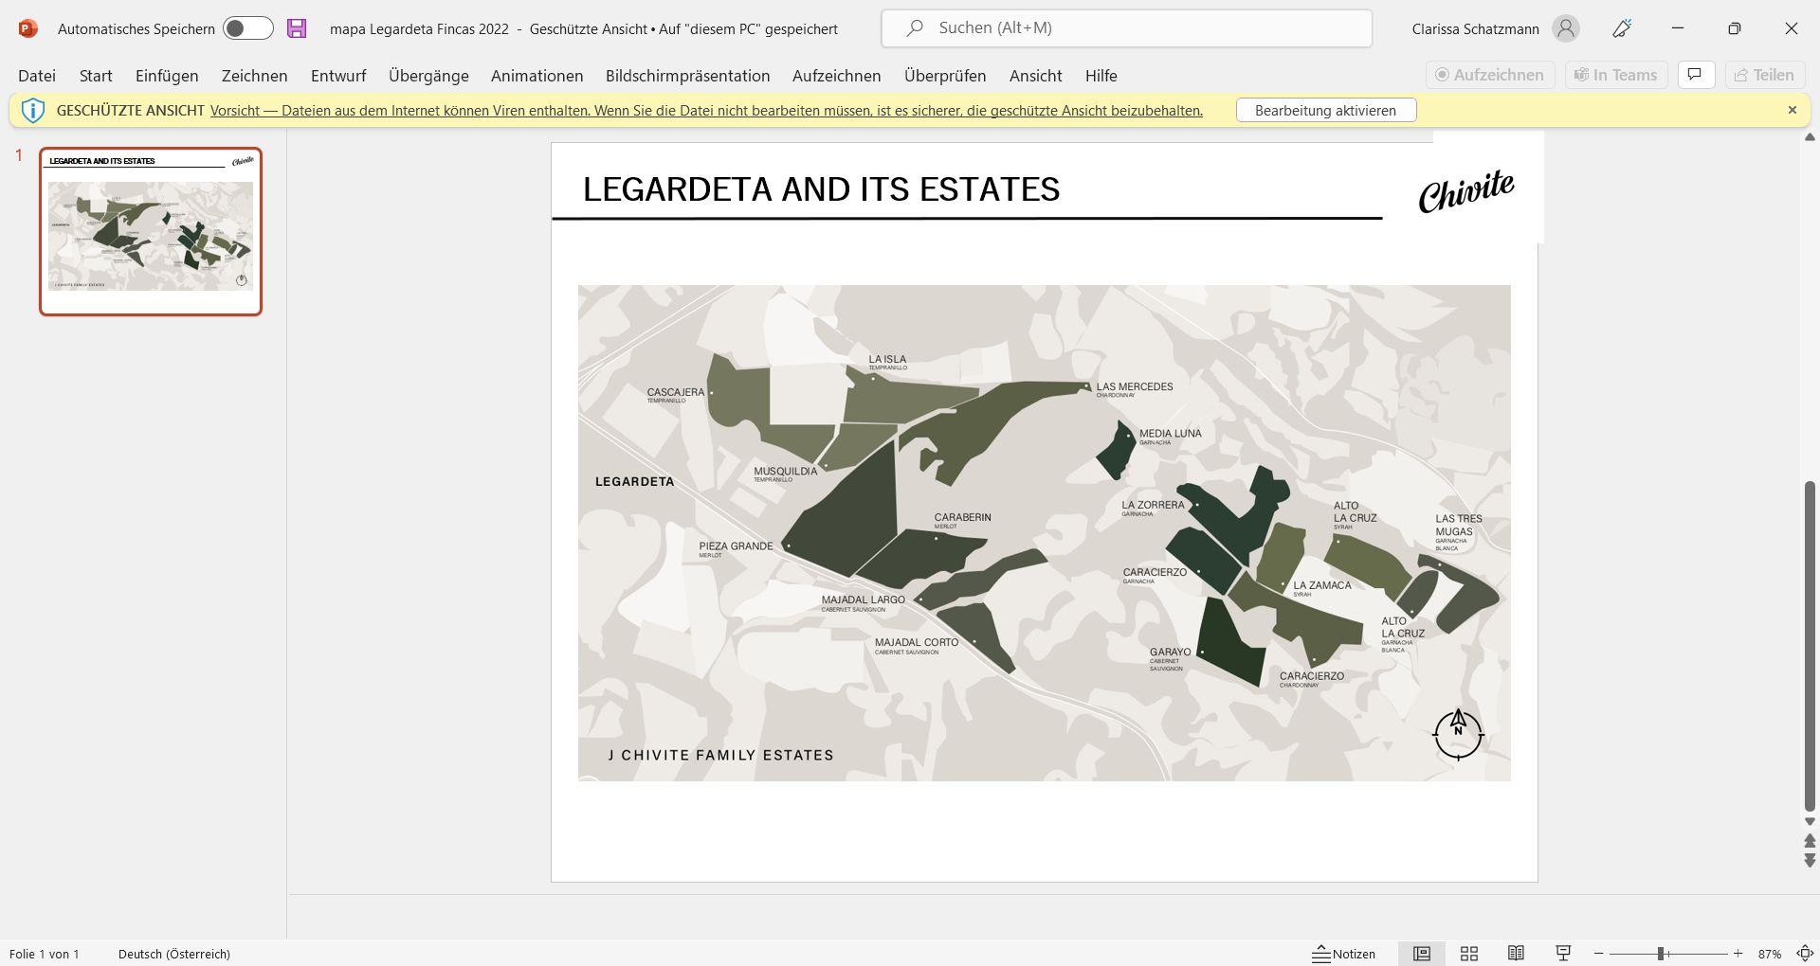1820x966 pixels.
Task: Click the PowerPoint app icon in title bar
Action: point(28,28)
